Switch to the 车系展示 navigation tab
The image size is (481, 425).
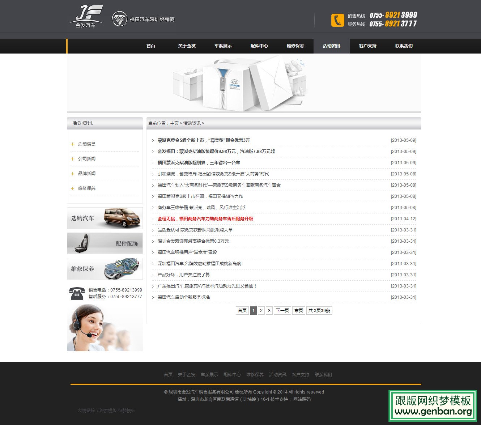[x=223, y=46]
